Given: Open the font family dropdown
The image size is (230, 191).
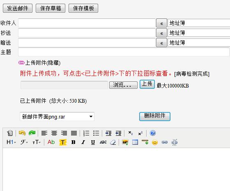Looking at the screenshot, I should pos(24,142).
